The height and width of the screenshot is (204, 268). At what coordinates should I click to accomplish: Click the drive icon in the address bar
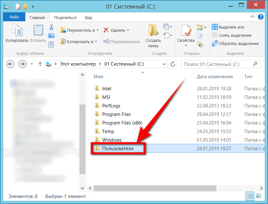pyautogui.click(x=49, y=64)
